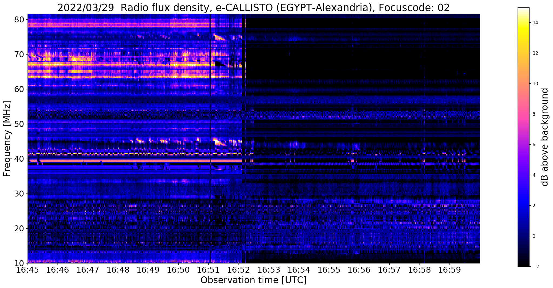This screenshot has height=288, width=553.
Task: Click the colorbar tick label −2
Action: tap(535, 267)
